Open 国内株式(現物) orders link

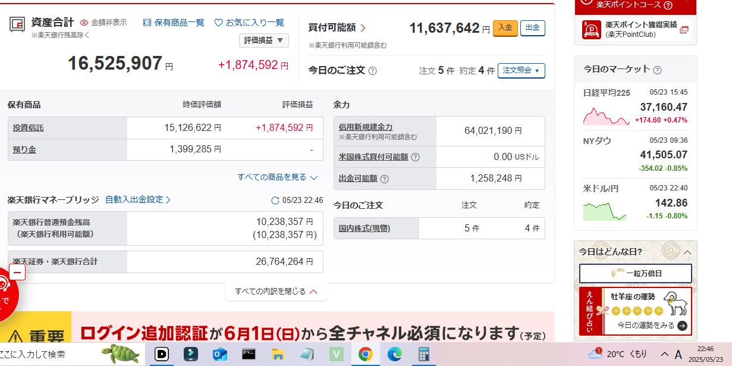tap(364, 228)
